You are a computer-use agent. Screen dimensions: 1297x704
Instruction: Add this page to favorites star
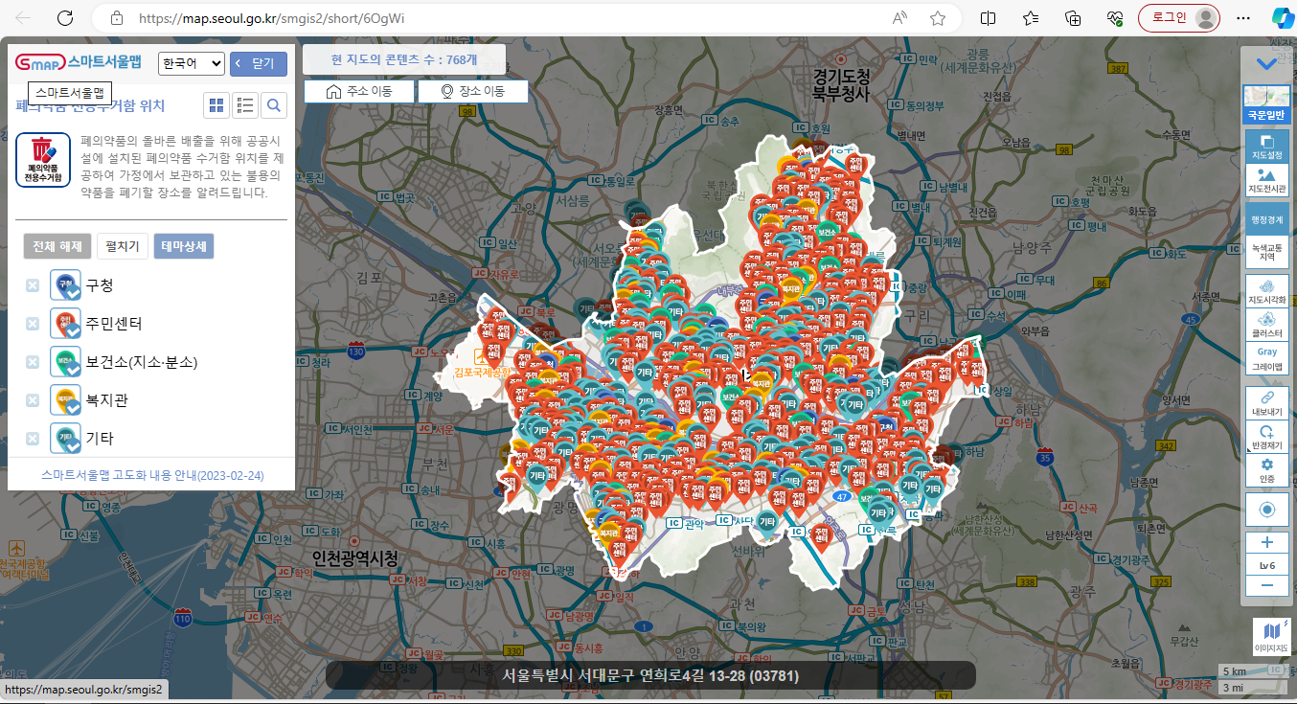click(x=938, y=18)
